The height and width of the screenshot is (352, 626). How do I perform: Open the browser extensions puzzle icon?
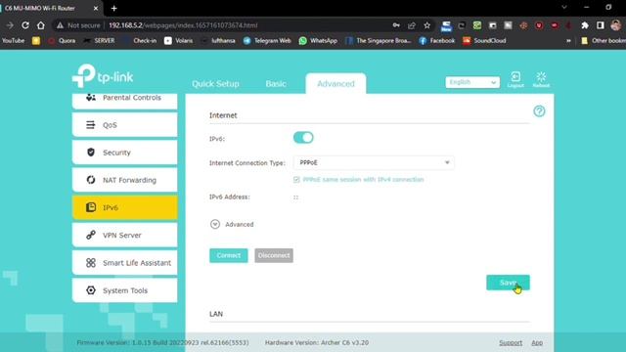pos(585,25)
